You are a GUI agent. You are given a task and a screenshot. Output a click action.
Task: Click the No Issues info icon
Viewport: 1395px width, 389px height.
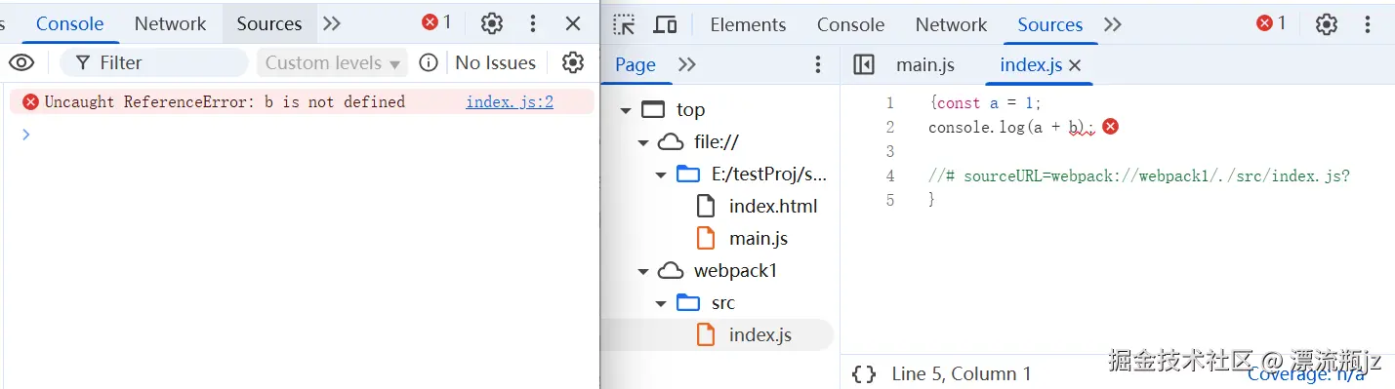click(x=428, y=62)
